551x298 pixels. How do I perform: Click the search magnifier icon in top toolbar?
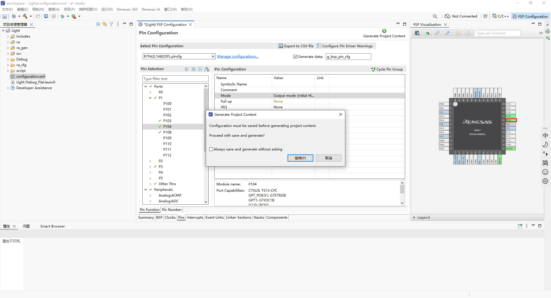[435, 16]
